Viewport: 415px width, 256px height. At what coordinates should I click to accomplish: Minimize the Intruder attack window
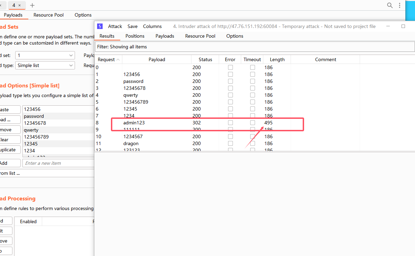[388, 26]
